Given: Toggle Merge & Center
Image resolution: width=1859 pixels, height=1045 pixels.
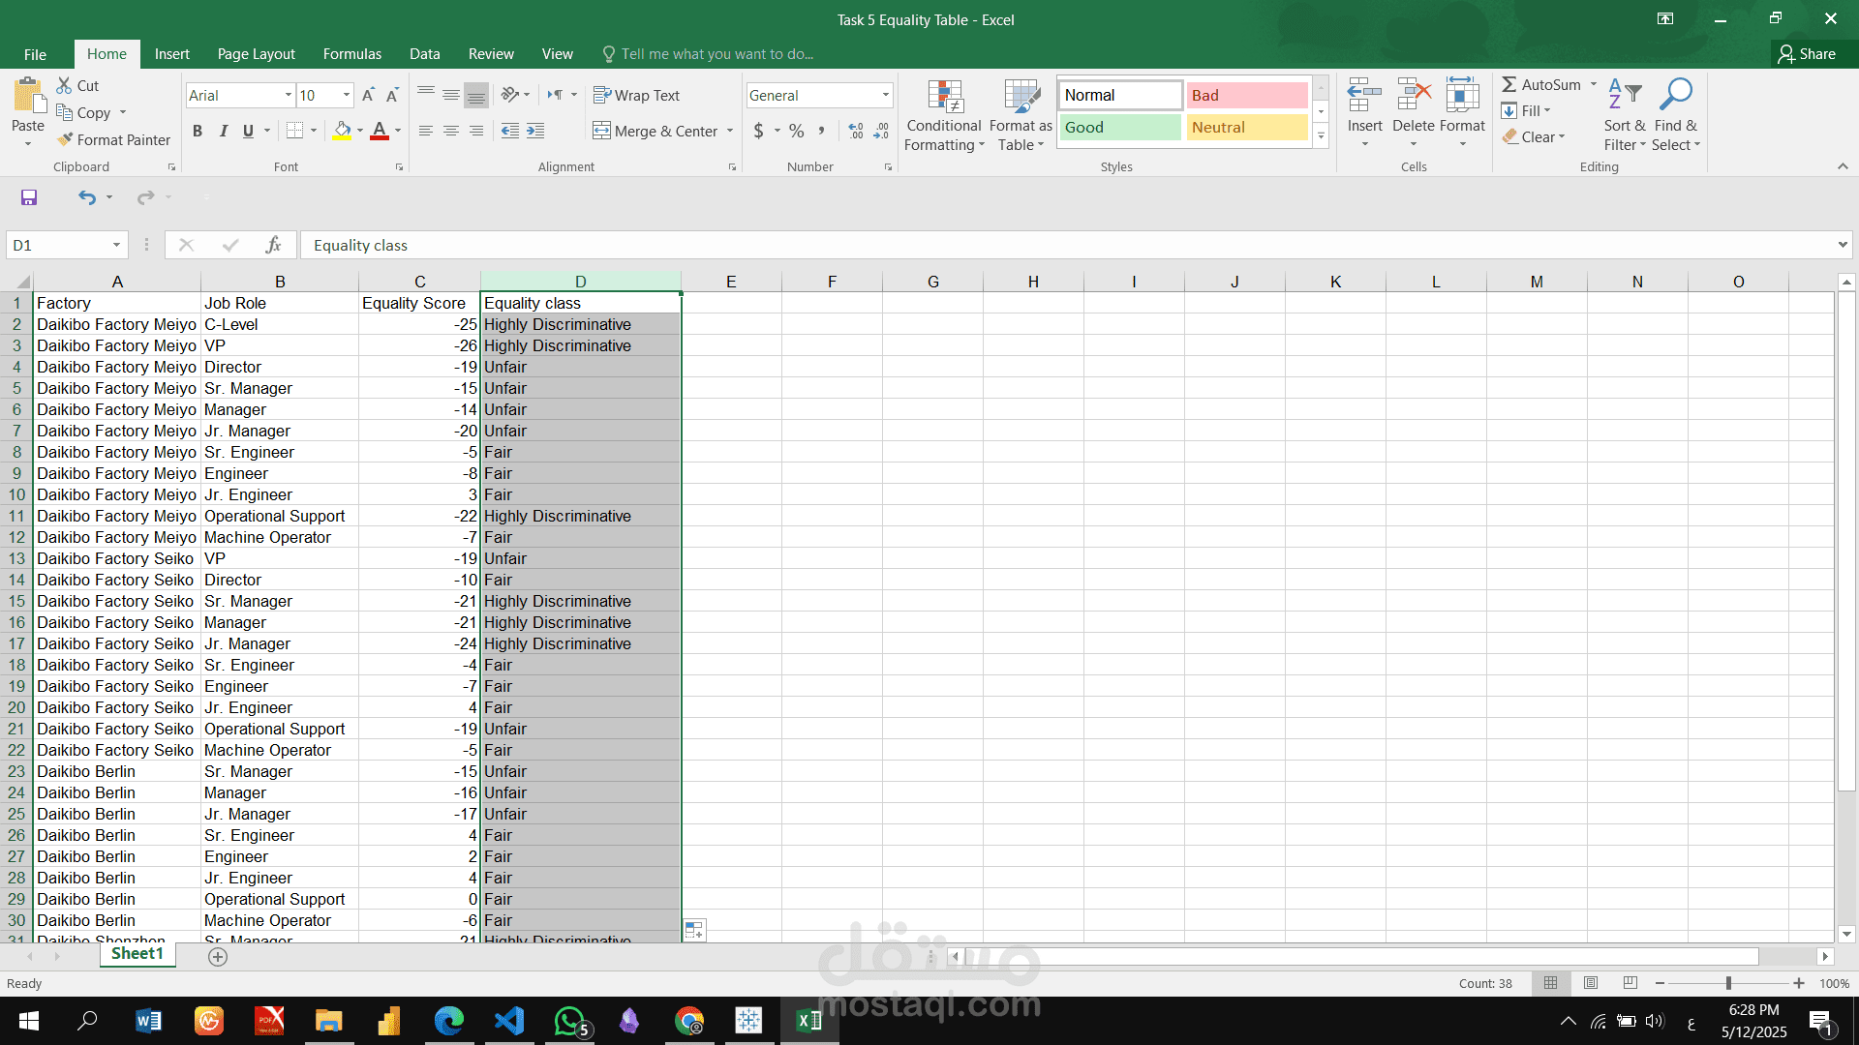Looking at the screenshot, I should [655, 131].
